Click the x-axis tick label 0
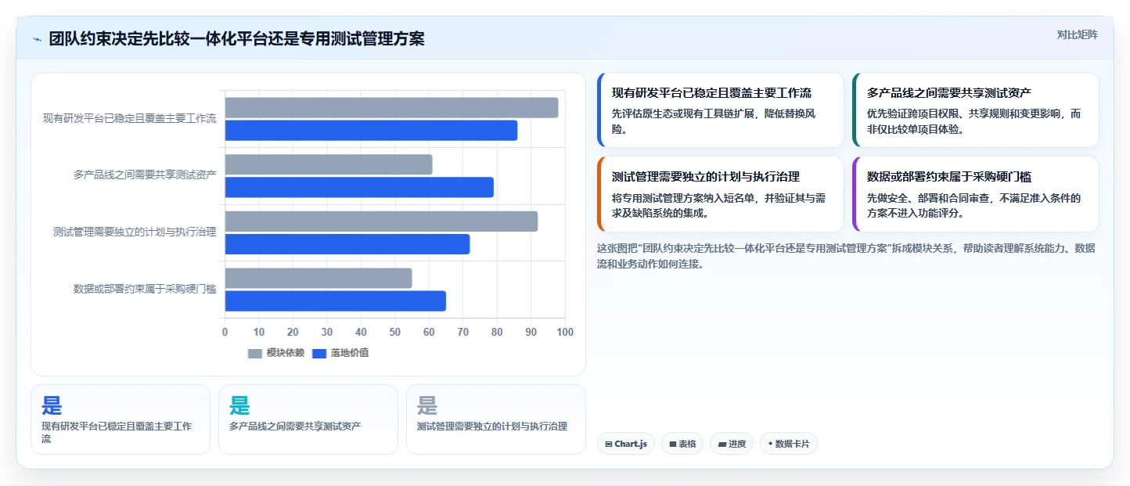The height and width of the screenshot is (486, 1130). [x=225, y=332]
